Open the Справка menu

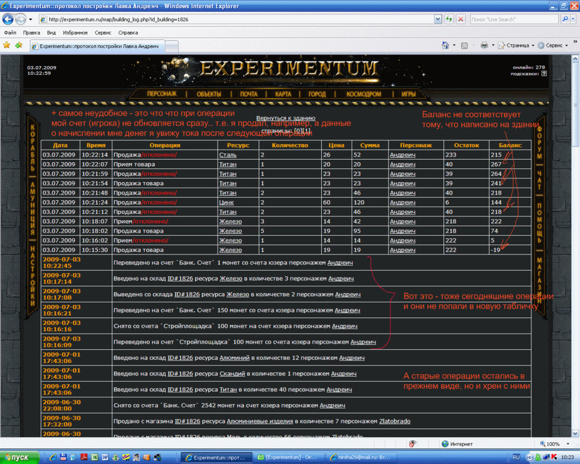[128, 32]
